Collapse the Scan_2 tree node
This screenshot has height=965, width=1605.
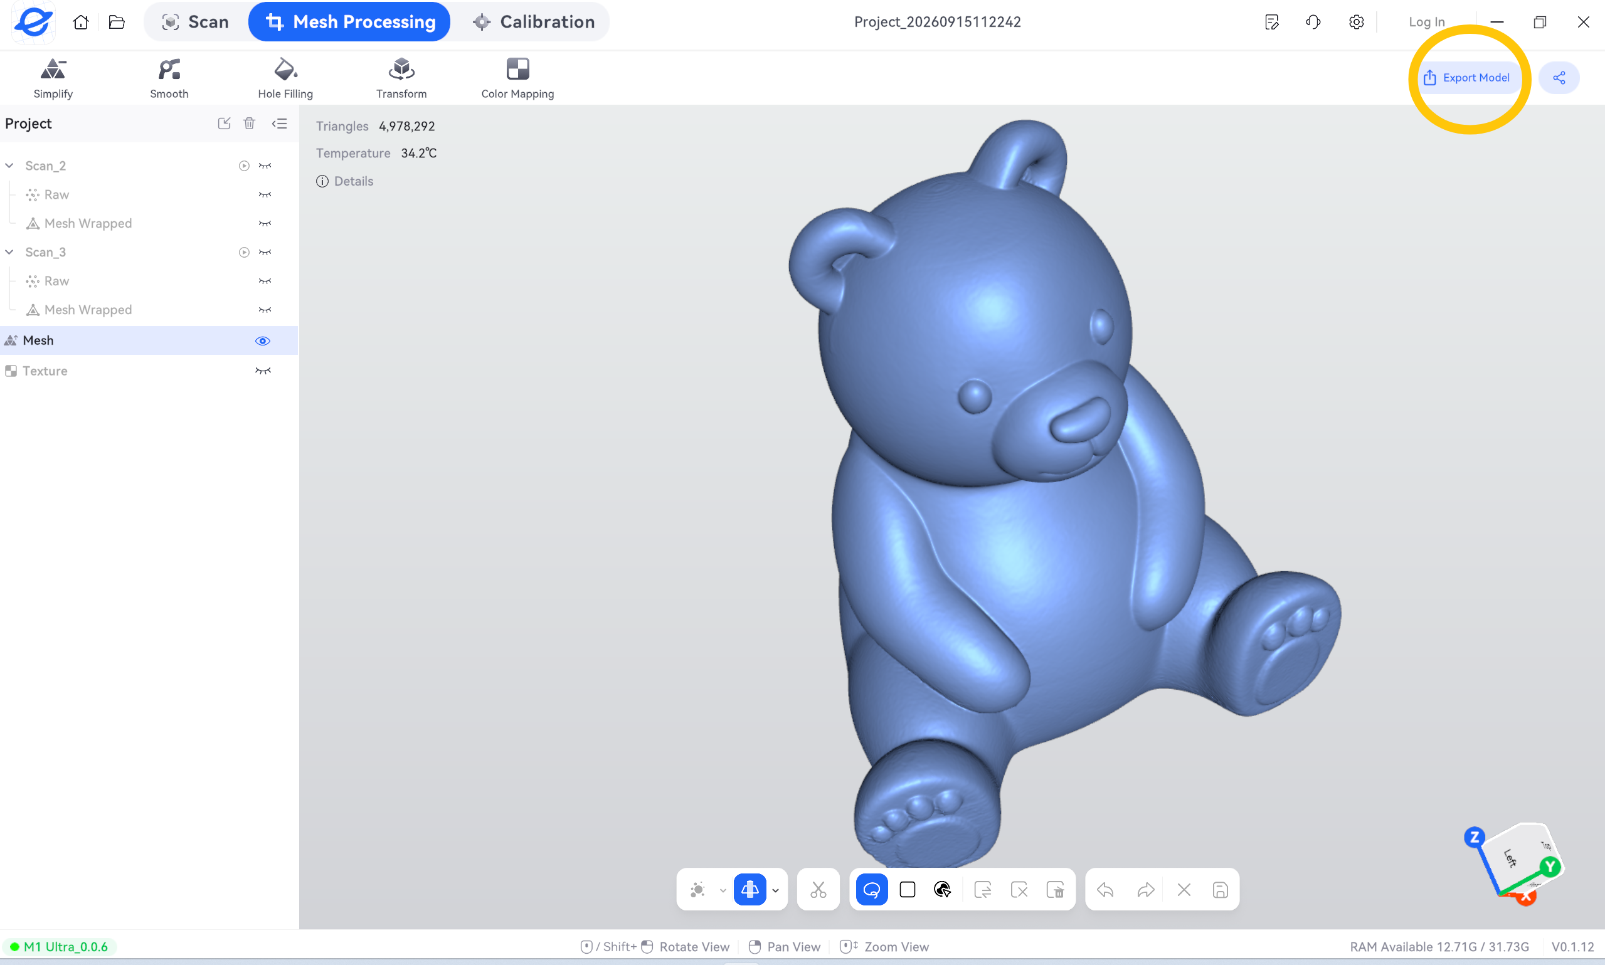click(9, 166)
